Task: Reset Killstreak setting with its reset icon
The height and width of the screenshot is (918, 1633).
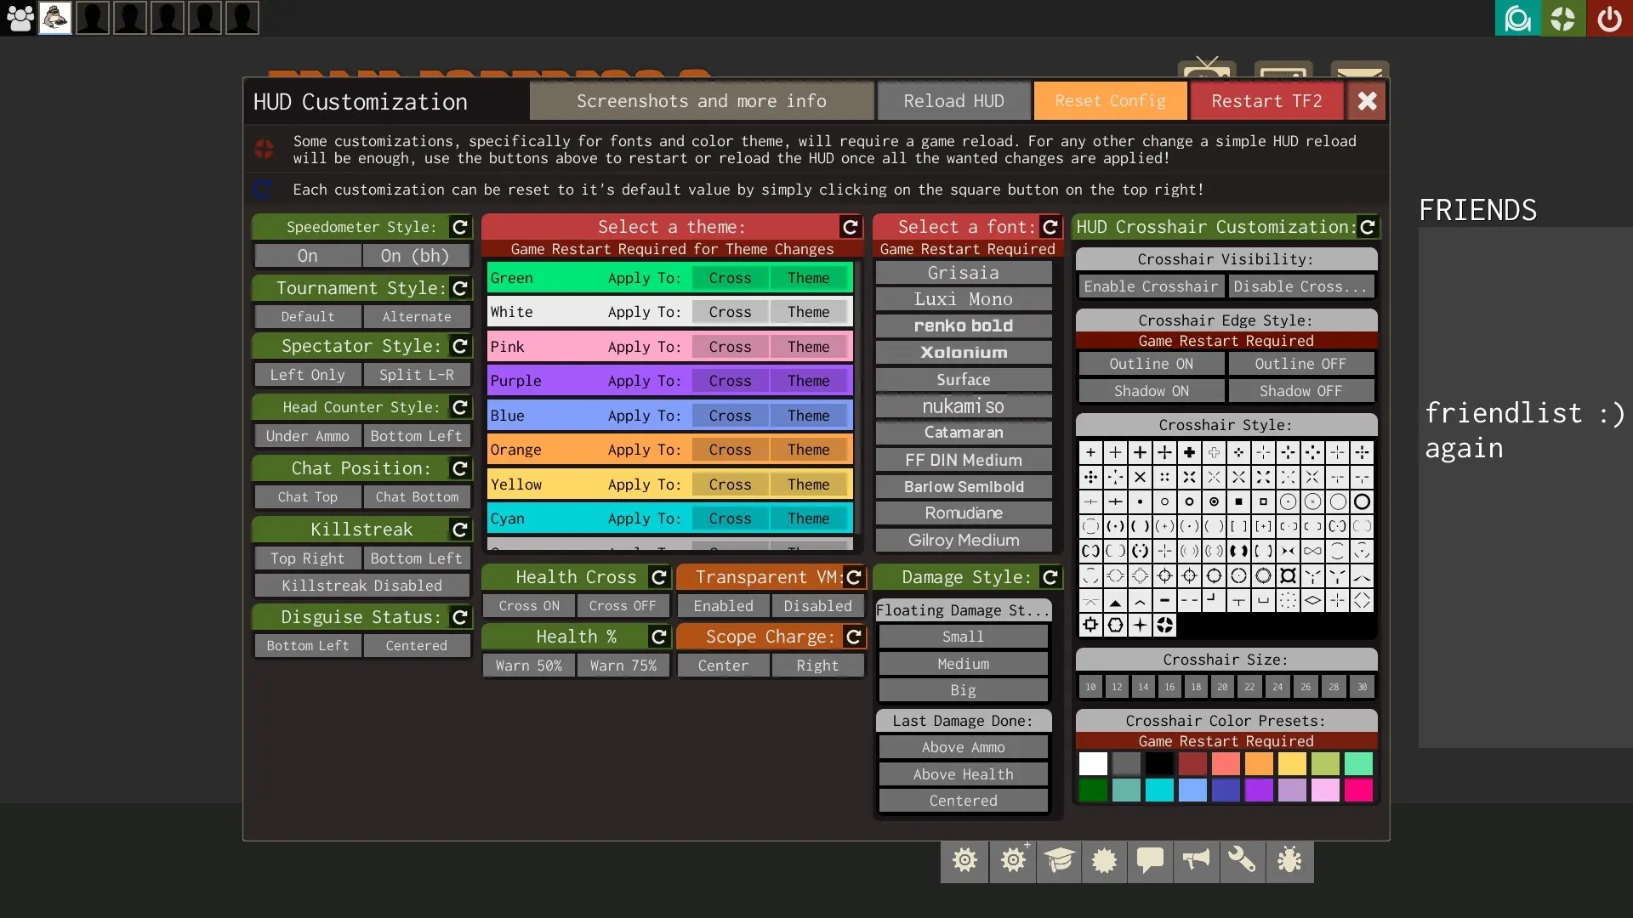Action: click(x=460, y=530)
